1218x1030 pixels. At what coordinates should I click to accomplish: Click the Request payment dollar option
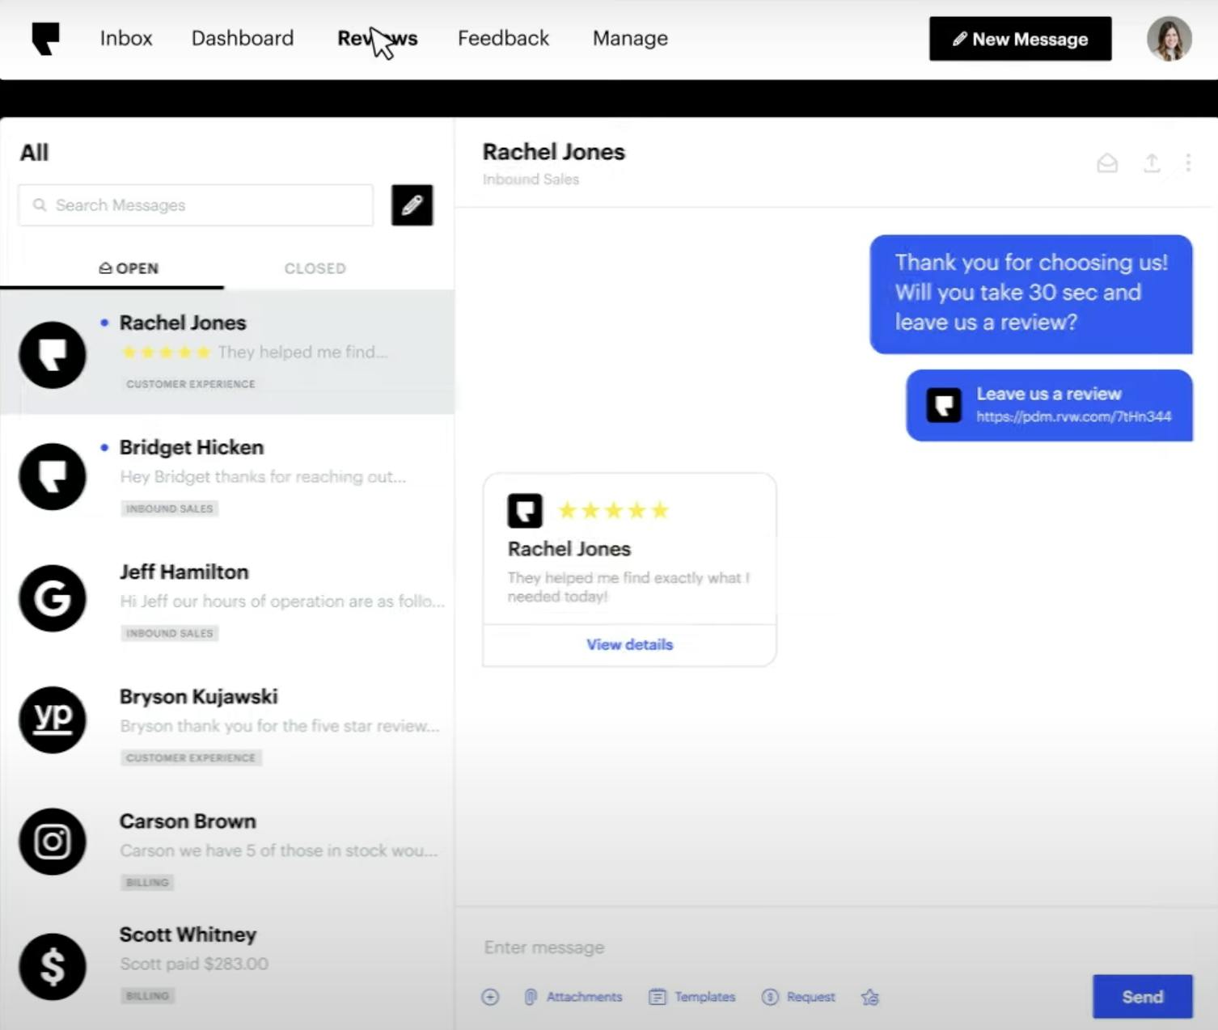point(798,997)
